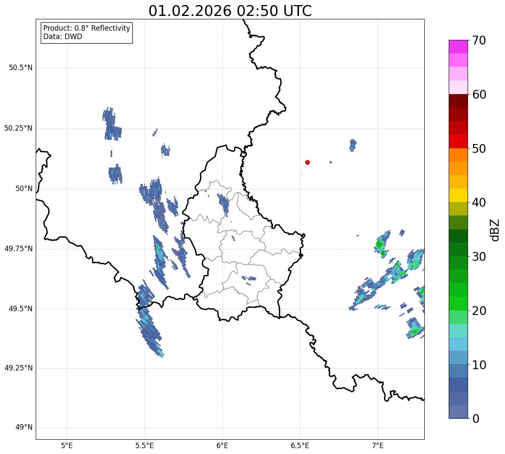Screen dimensions: 505x454
Task: Click the small echo northeast of the red dot
Action: (x=353, y=145)
